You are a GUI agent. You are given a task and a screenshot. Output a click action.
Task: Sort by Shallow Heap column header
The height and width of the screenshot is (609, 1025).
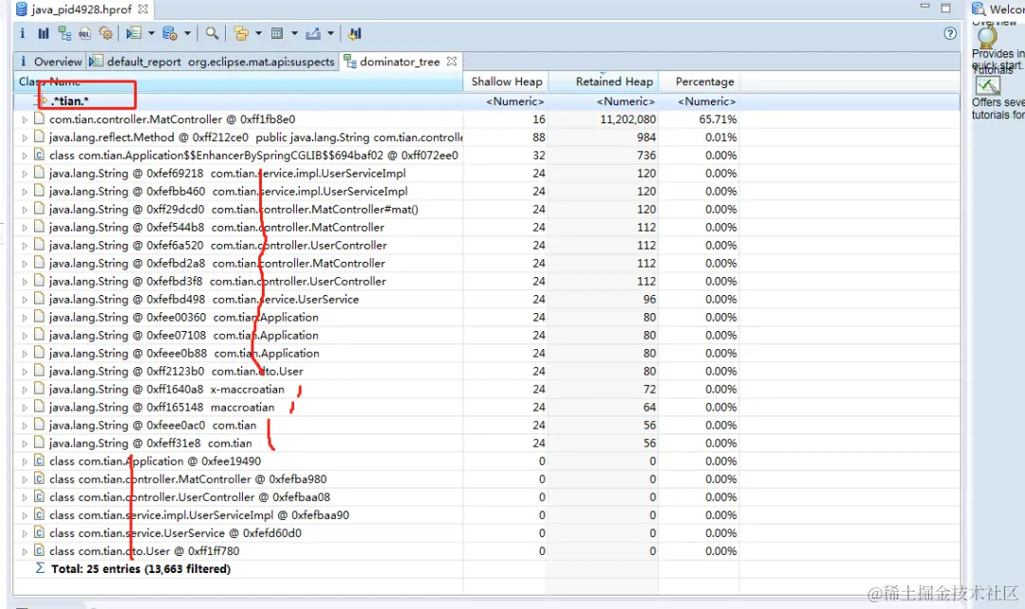[506, 82]
